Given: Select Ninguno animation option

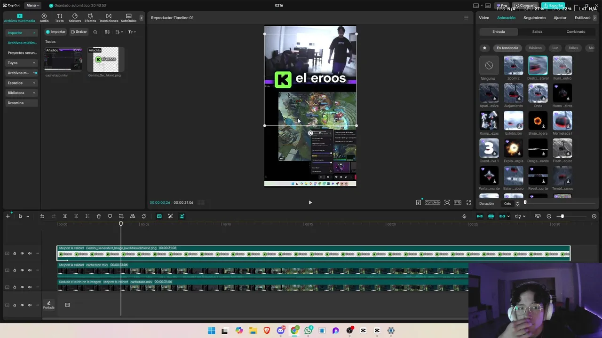Looking at the screenshot, I should coord(489,65).
